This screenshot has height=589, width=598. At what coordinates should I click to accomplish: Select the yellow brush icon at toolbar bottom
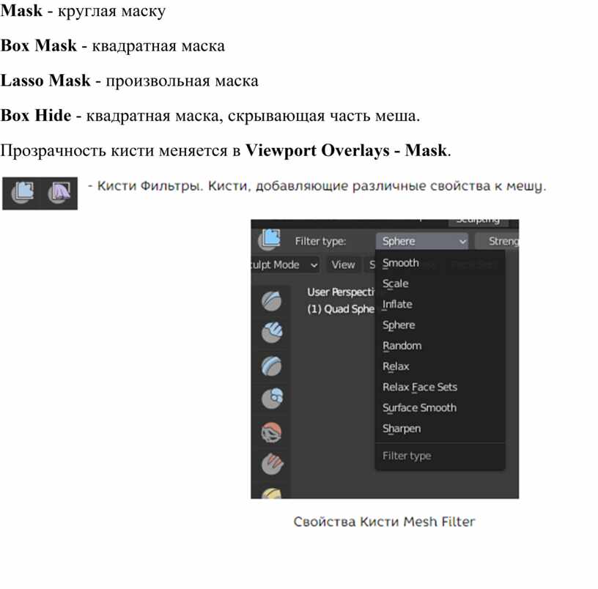coord(273,492)
